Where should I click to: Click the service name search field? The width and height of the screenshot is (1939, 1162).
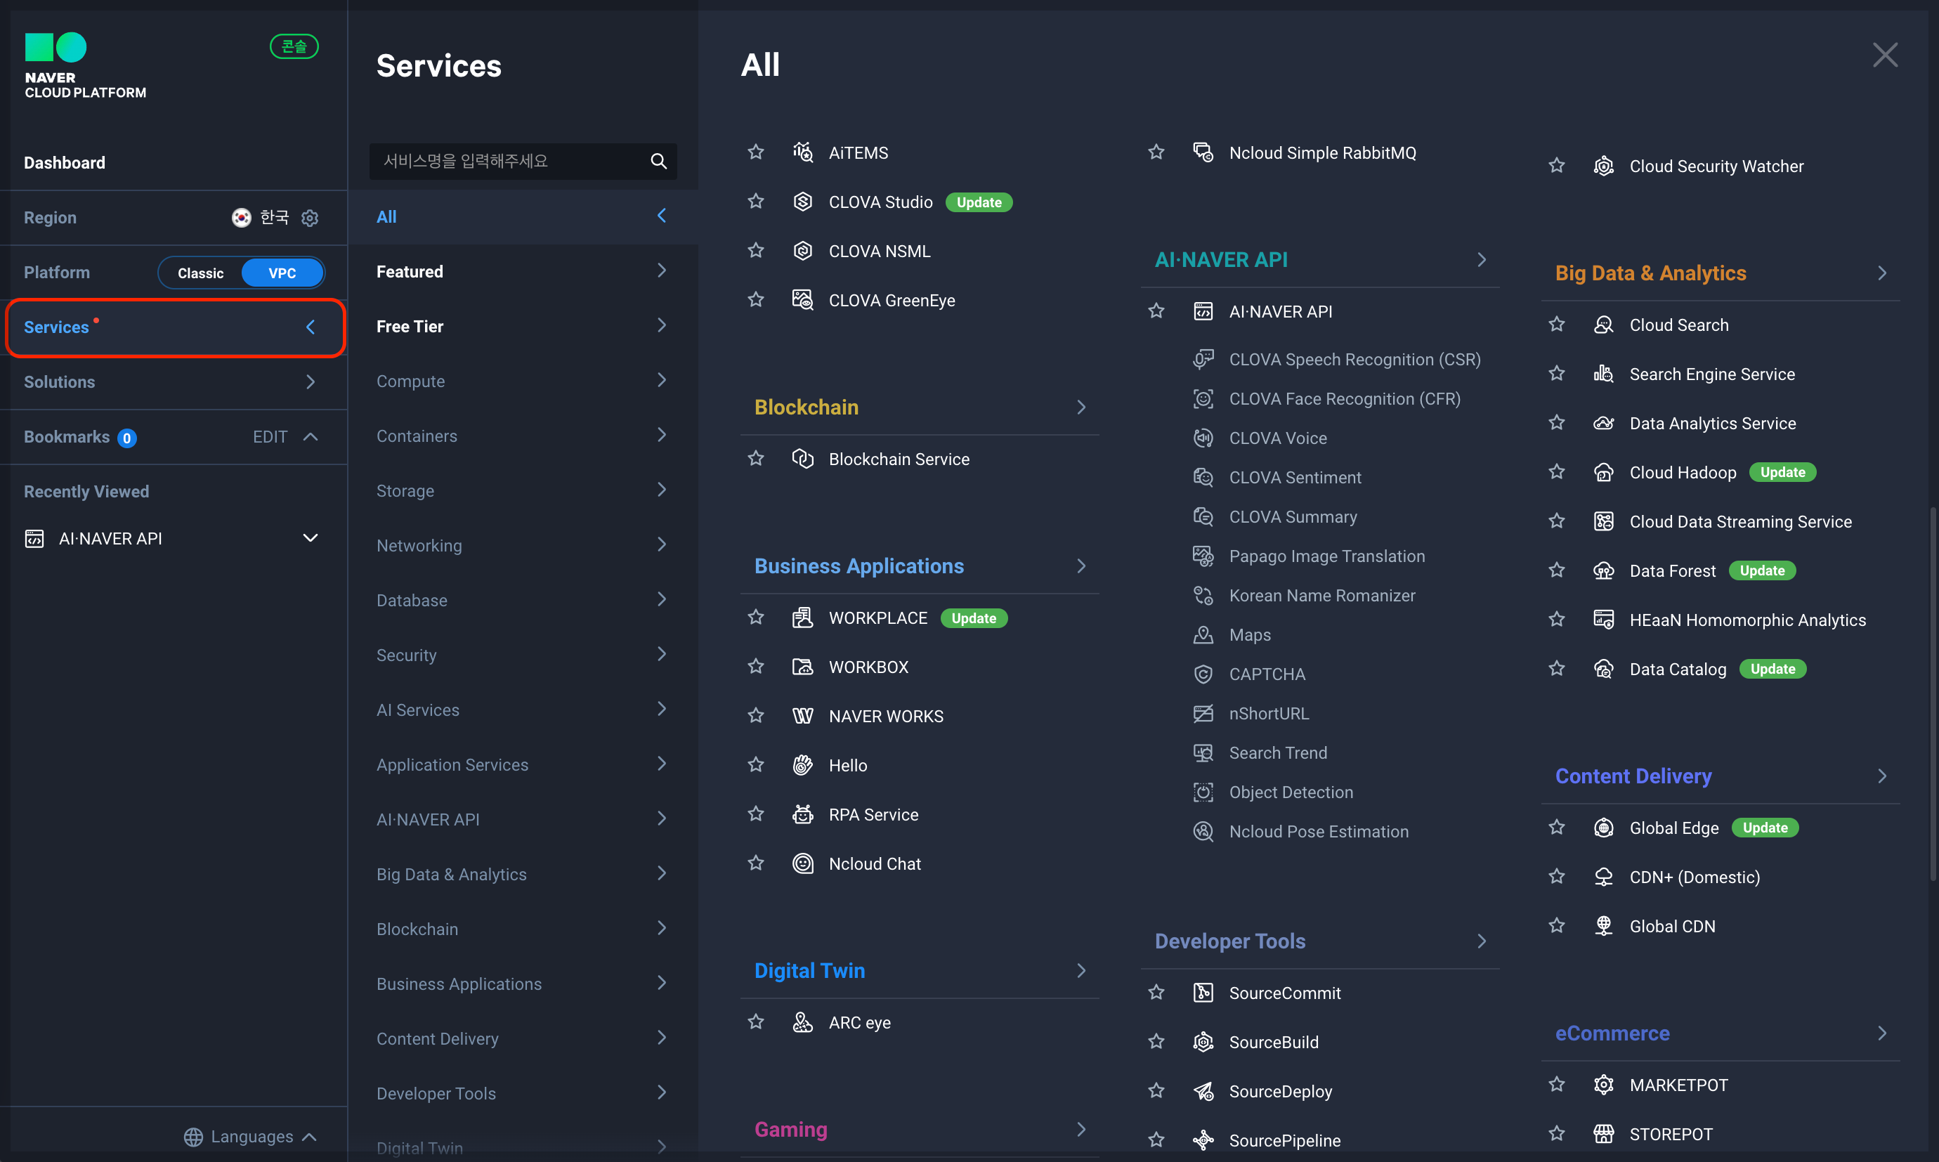(x=509, y=162)
